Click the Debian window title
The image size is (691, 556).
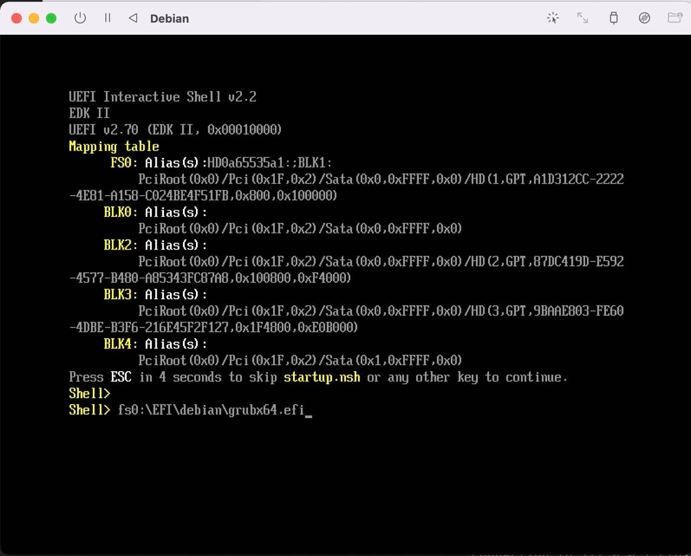[170, 18]
